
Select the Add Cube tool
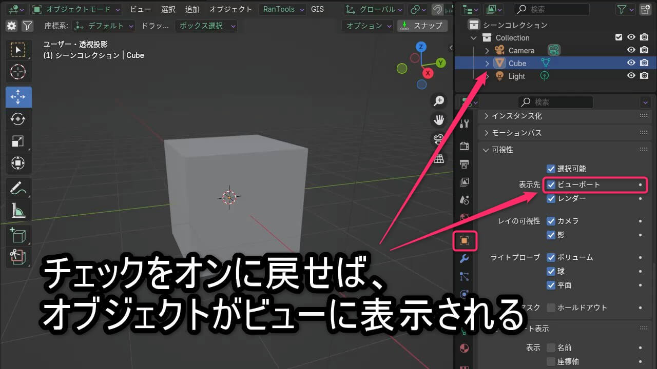[x=18, y=236]
